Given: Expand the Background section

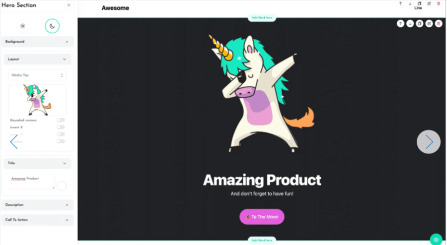Looking at the screenshot, I should [x=37, y=42].
